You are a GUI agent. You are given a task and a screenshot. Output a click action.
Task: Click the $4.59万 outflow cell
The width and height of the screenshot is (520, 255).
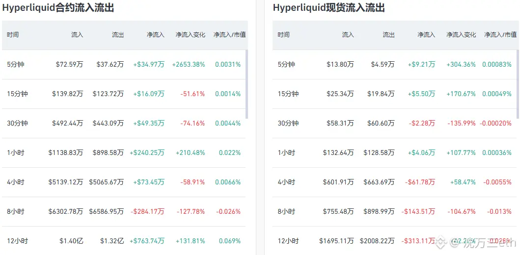383,65
